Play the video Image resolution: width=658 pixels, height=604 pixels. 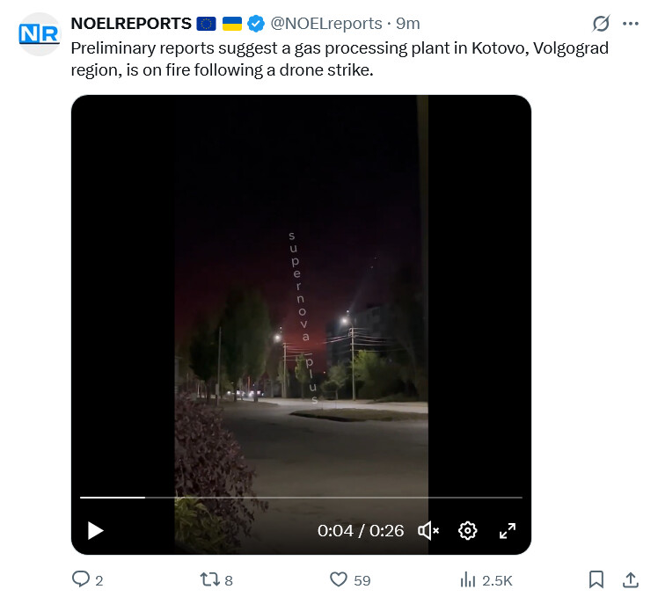pos(95,530)
